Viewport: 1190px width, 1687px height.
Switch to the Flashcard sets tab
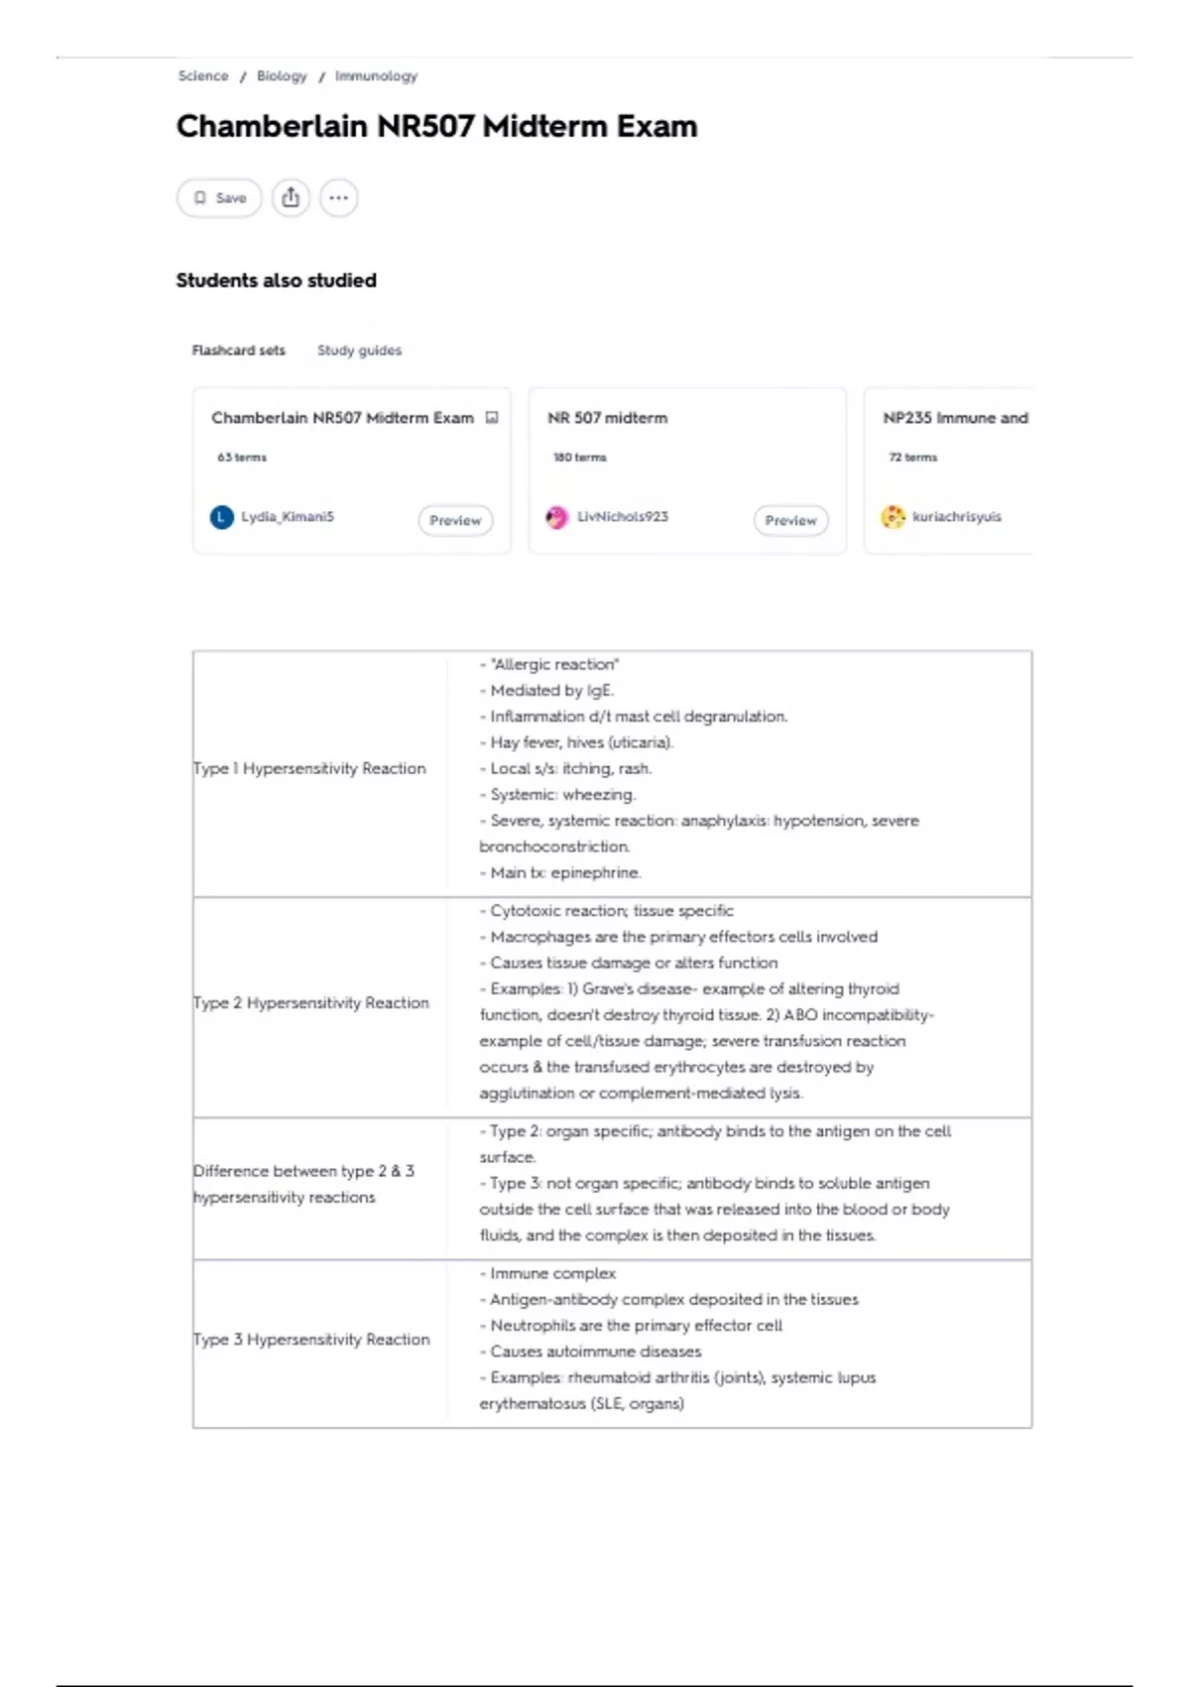[x=239, y=350]
